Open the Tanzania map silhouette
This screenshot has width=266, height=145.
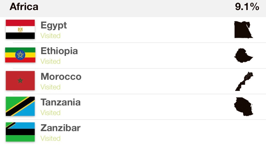point(243,106)
